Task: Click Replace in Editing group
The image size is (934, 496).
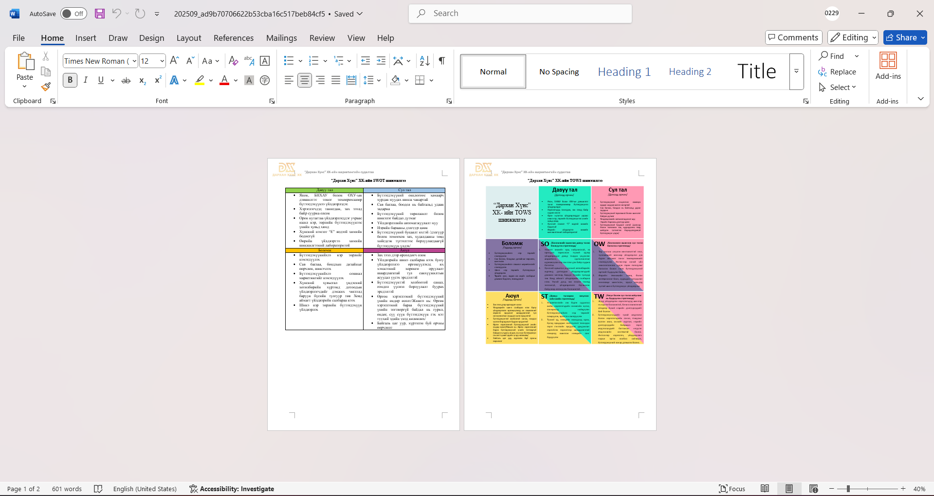Action: pyautogui.click(x=837, y=71)
